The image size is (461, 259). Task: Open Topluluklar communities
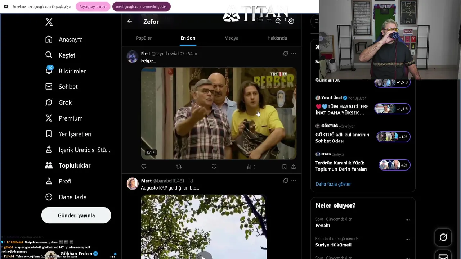tap(68, 165)
